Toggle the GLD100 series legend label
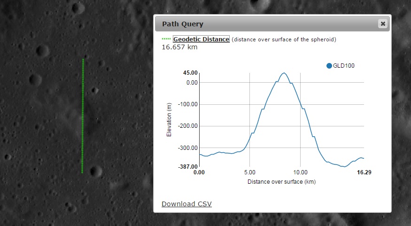Viewport: 411px width, 226px height. (343, 66)
